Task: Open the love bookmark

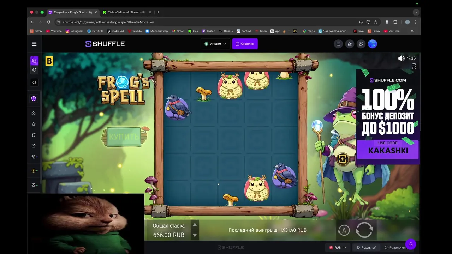Action: tap(359, 31)
